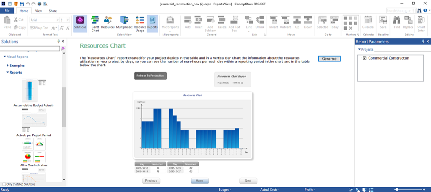Click the Find binoculars icon
431x192 pixels.
397,22
